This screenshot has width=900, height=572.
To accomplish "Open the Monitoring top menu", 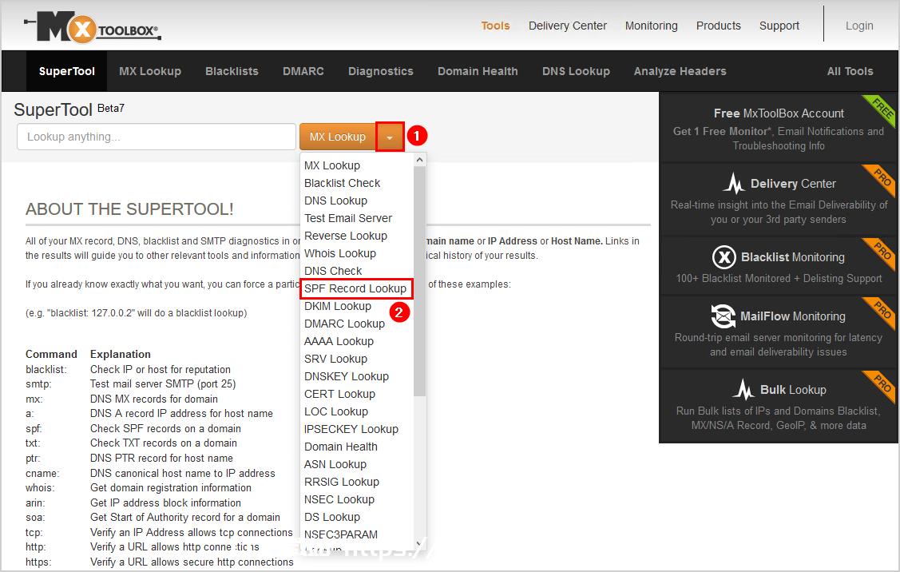I will click(652, 26).
